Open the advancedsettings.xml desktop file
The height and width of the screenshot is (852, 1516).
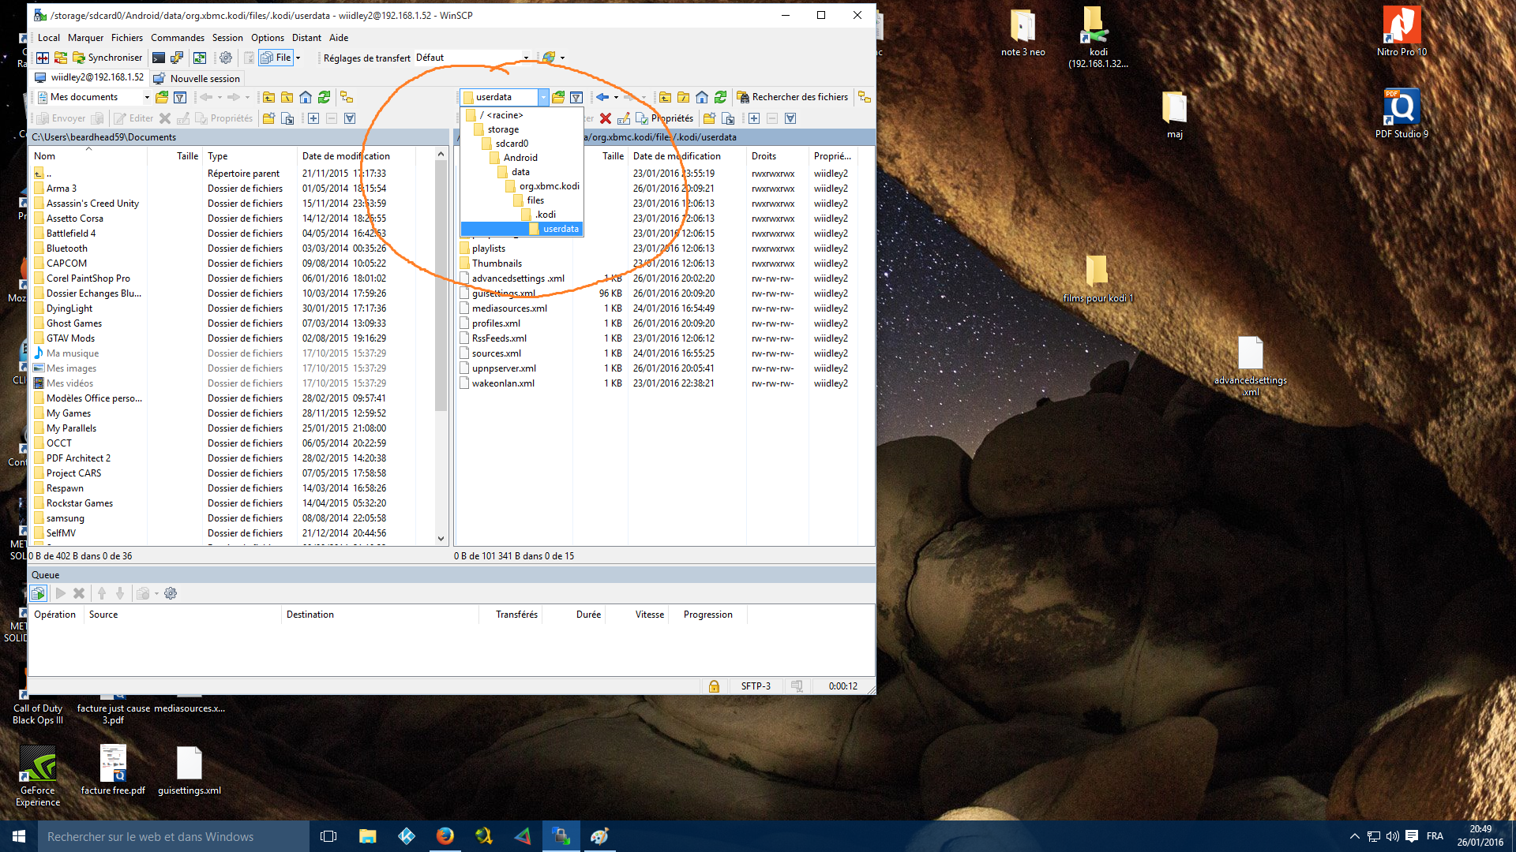pyautogui.click(x=1251, y=367)
